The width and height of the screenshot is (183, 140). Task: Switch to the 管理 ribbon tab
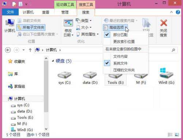65,12
